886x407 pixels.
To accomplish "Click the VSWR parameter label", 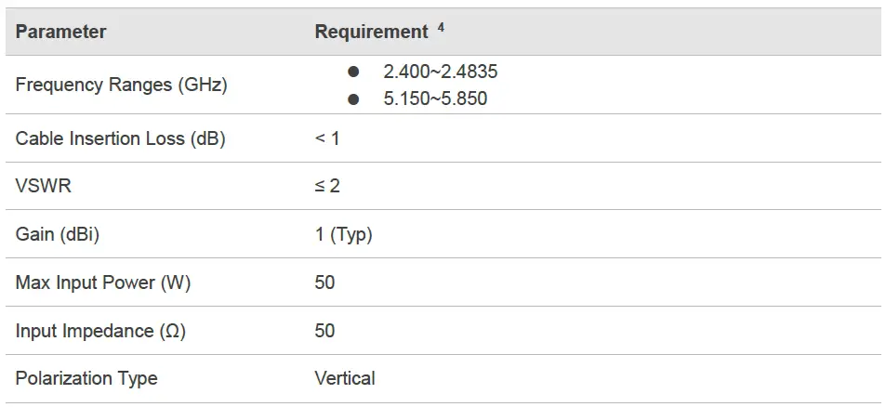I will [43, 187].
